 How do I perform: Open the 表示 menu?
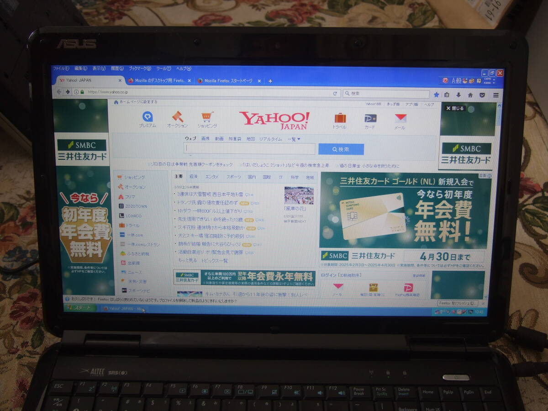pos(99,68)
